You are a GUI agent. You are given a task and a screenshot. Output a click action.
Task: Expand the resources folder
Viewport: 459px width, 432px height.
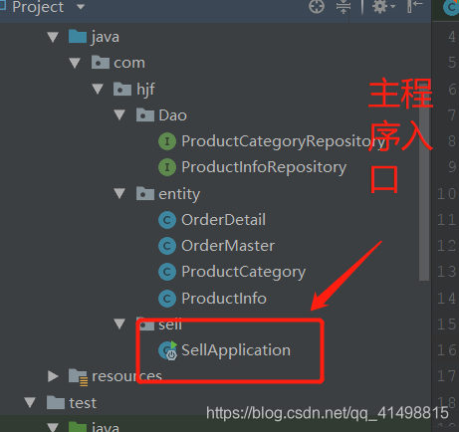point(53,376)
